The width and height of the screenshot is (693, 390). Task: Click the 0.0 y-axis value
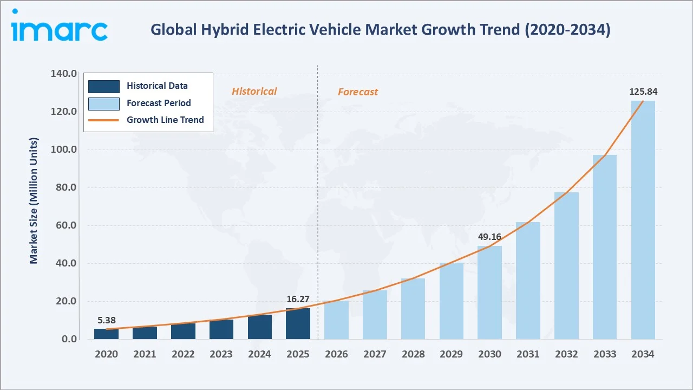point(69,339)
